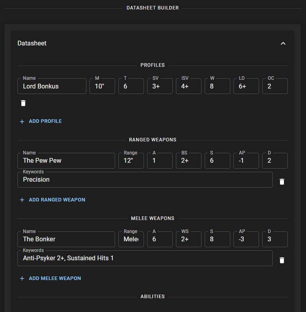Collapse the Datasheet panel
Image resolution: width=306 pixels, height=312 pixels.
click(283, 43)
